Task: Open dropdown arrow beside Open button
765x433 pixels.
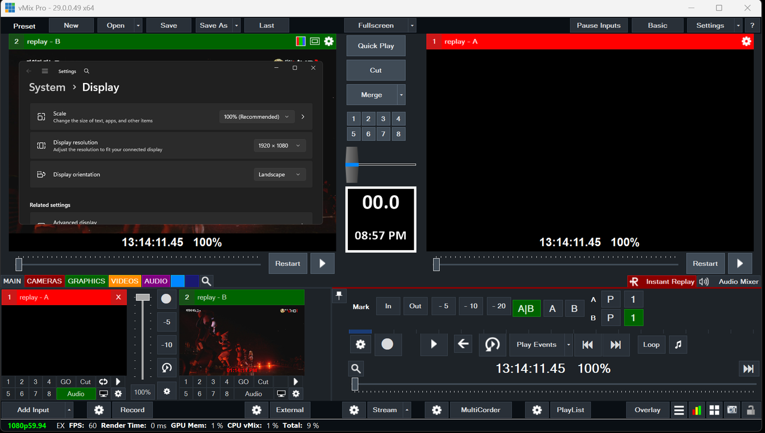Action: coord(138,26)
